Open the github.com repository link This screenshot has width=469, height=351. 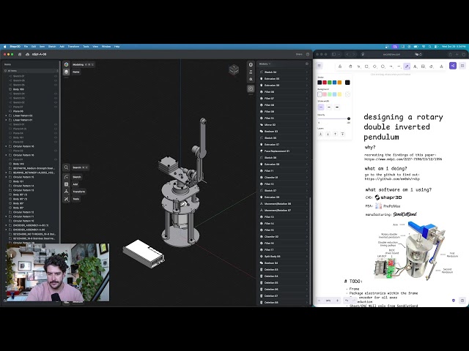coord(392,178)
